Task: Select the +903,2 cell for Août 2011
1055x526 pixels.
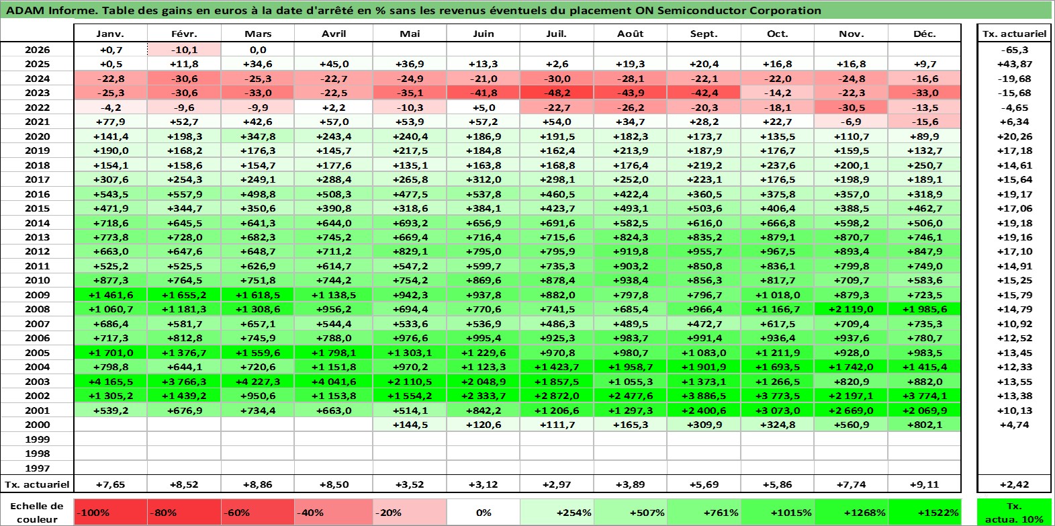Action: pyautogui.click(x=631, y=266)
